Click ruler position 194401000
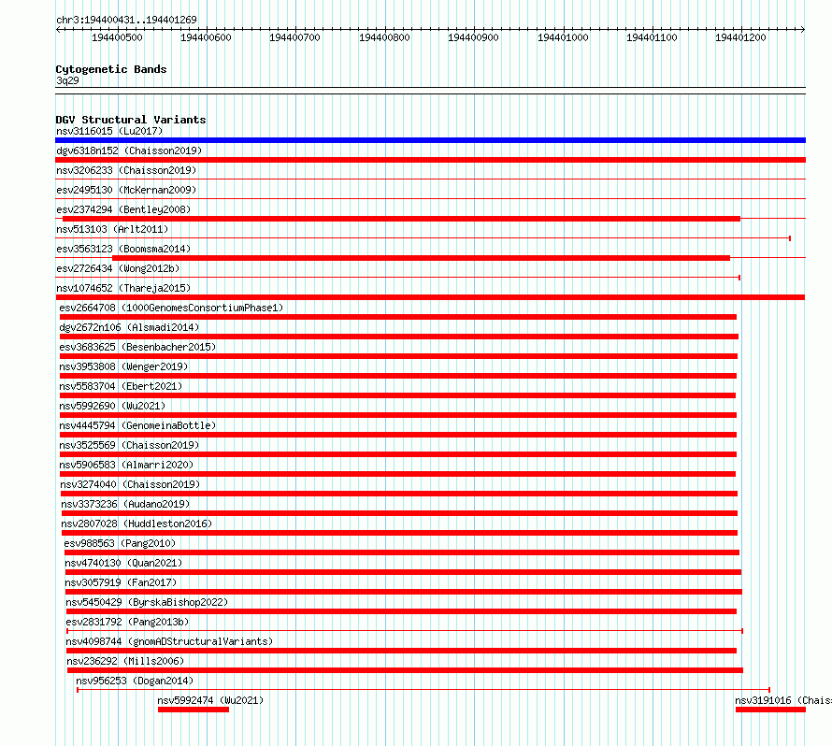Image resolution: width=832 pixels, height=746 pixels. point(563,37)
